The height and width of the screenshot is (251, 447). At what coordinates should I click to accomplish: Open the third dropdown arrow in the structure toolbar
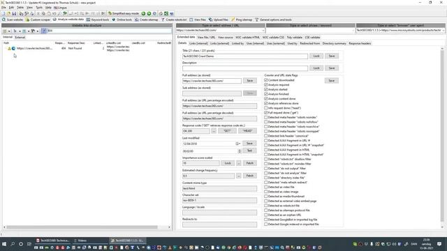click(29, 31)
